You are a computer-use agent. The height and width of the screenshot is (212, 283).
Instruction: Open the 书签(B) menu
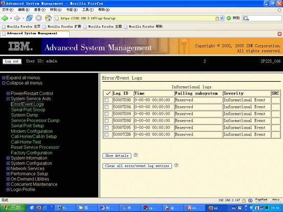pos(72,10)
